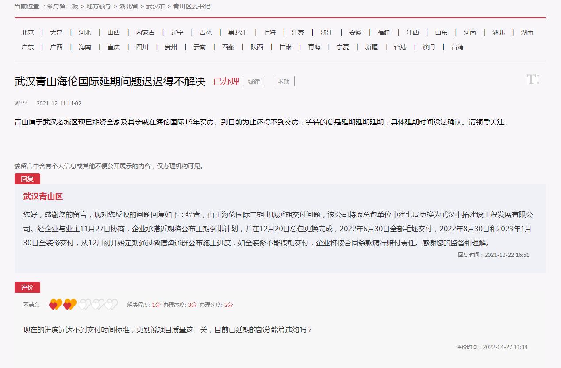The width and height of the screenshot is (561, 368).
Task: Open 武汉市 breadcrumb link
Action: pyautogui.click(x=155, y=6)
